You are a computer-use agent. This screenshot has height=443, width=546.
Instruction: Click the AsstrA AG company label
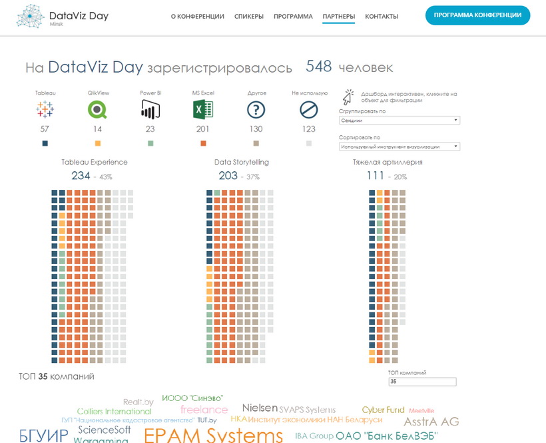(431, 422)
